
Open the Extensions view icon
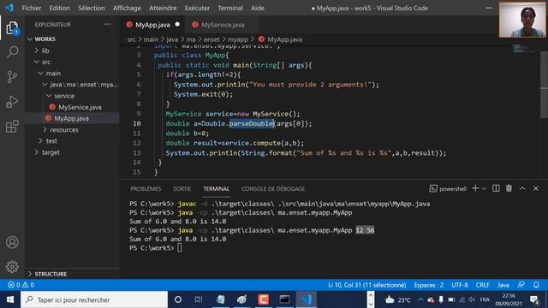(x=12, y=127)
